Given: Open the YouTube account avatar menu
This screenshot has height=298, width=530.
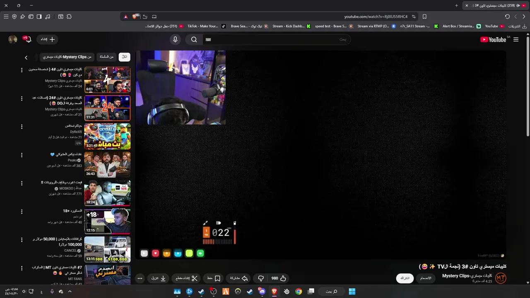Looking at the screenshot, I should coord(13,39).
